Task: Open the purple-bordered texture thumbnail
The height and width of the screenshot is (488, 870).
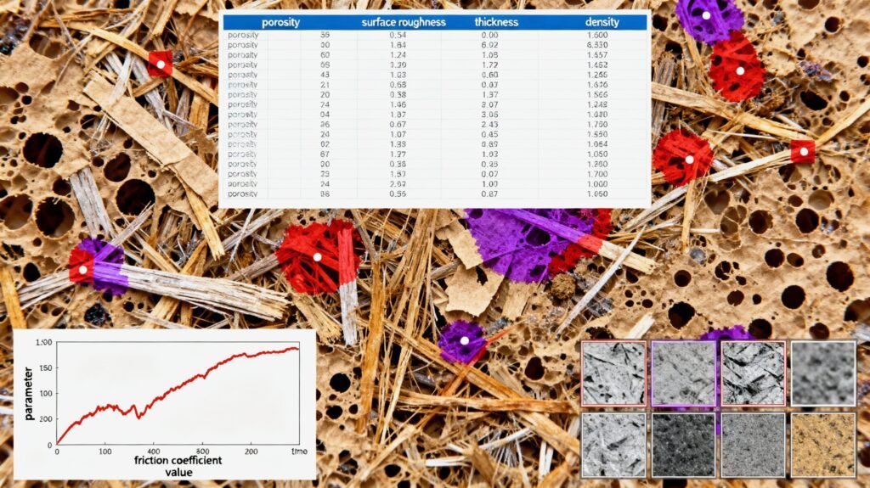Action: pos(683,373)
